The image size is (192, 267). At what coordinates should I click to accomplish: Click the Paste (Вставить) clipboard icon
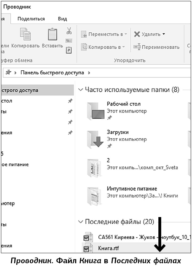[x=52, y=35]
